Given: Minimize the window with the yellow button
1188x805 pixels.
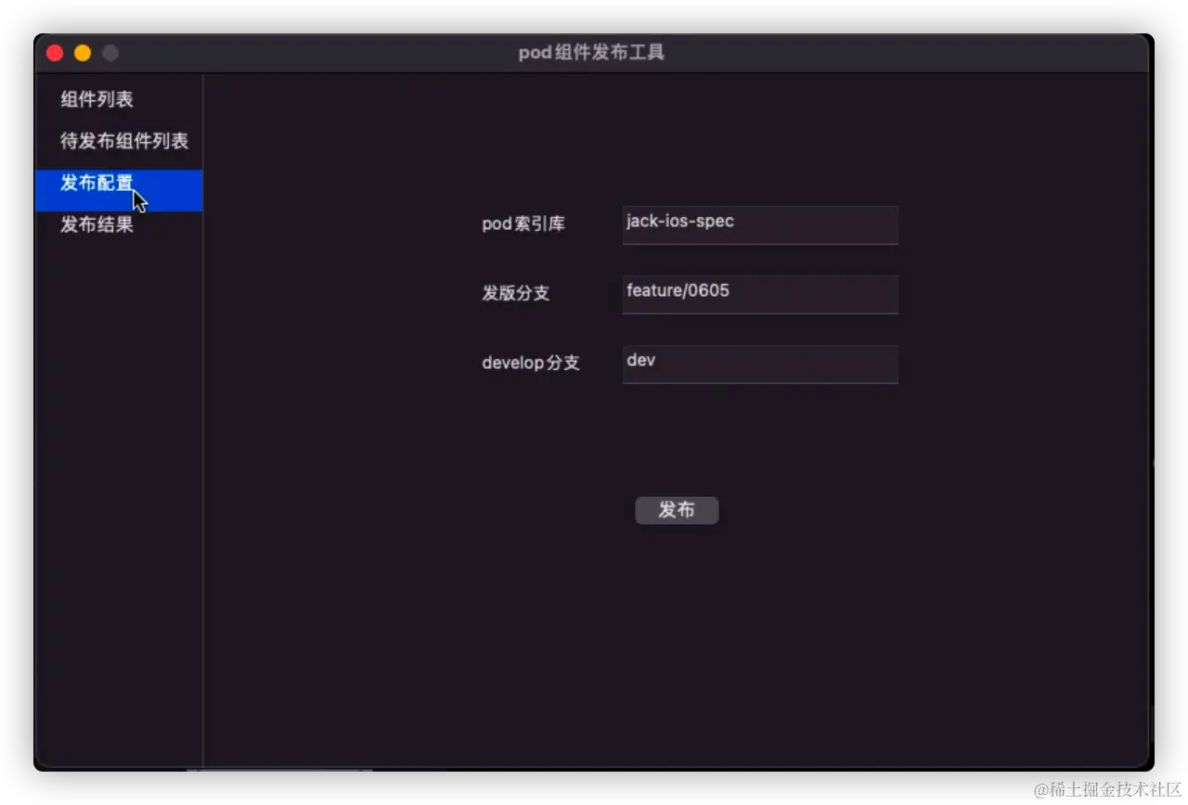Looking at the screenshot, I should tap(83, 53).
